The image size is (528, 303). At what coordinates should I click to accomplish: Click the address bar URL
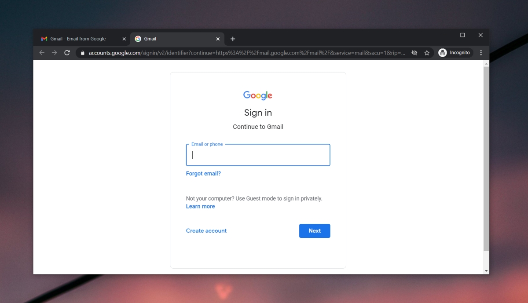(246, 53)
